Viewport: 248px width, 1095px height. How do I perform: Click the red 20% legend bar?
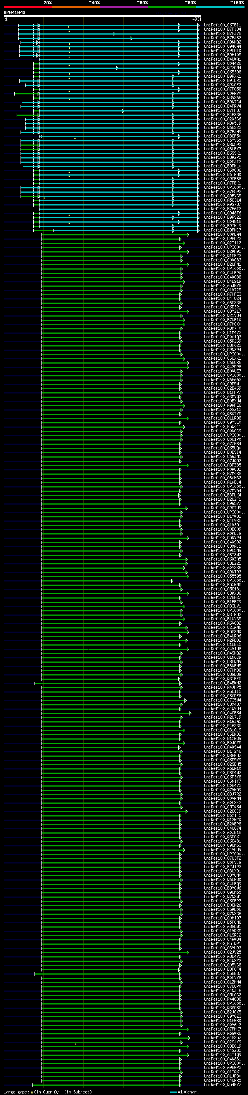28,7
